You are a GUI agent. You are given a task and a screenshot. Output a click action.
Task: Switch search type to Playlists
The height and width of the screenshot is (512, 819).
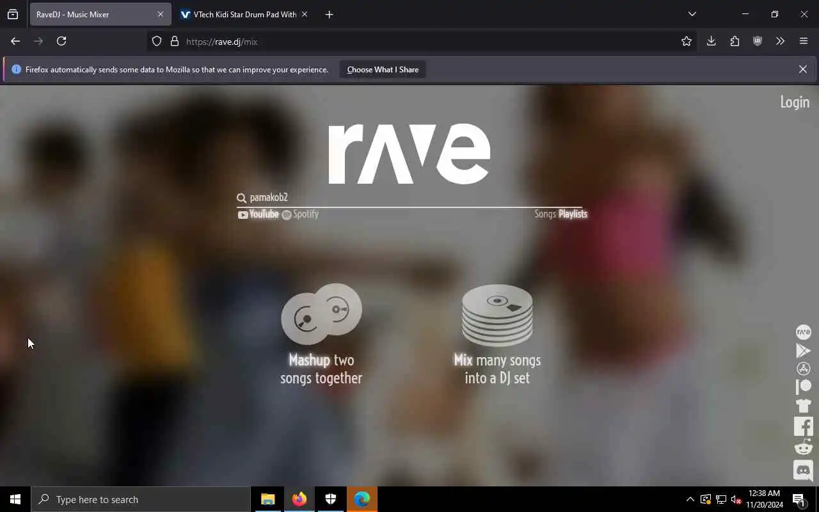(573, 214)
